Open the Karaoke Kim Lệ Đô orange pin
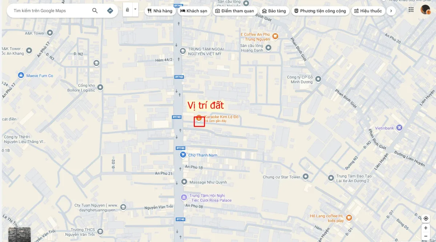 [199, 118]
